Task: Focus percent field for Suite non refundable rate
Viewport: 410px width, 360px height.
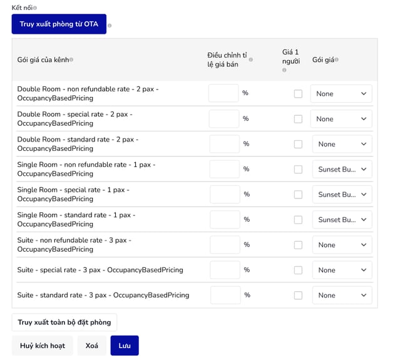Action: [225, 245]
